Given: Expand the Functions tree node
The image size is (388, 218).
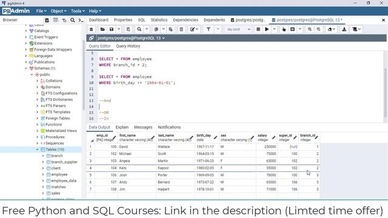Looking at the screenshot, I should pos(38,125).
